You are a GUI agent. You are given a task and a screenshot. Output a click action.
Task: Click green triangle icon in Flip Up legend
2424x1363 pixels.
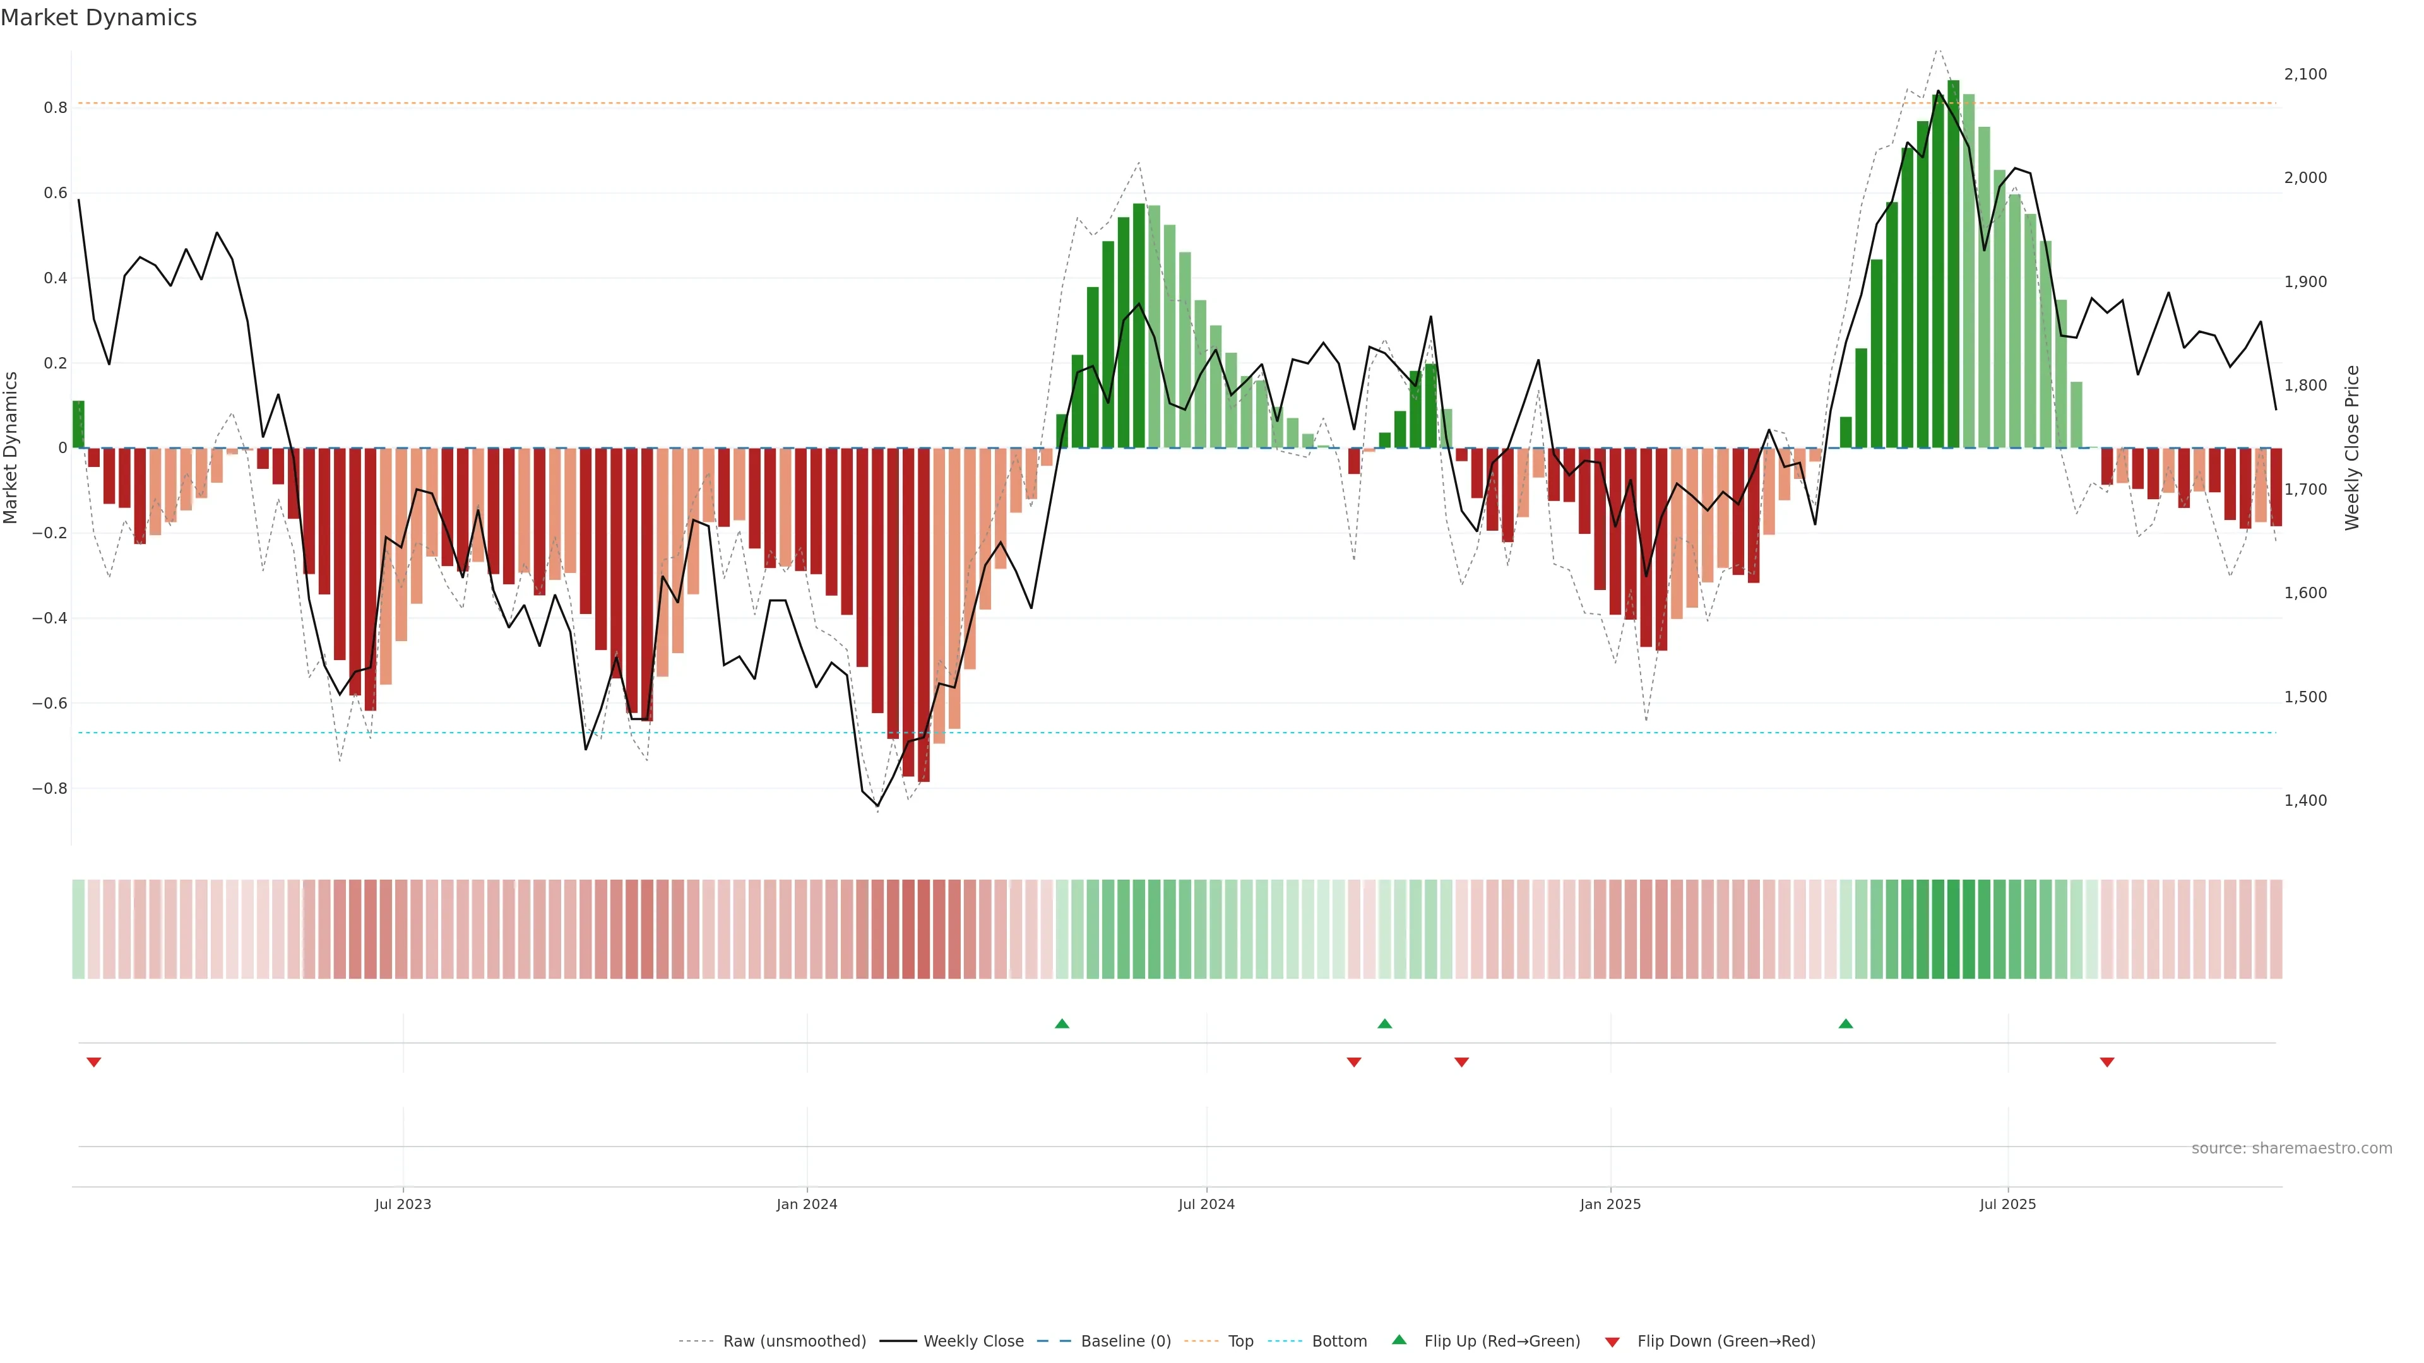pos(1399,1340)
